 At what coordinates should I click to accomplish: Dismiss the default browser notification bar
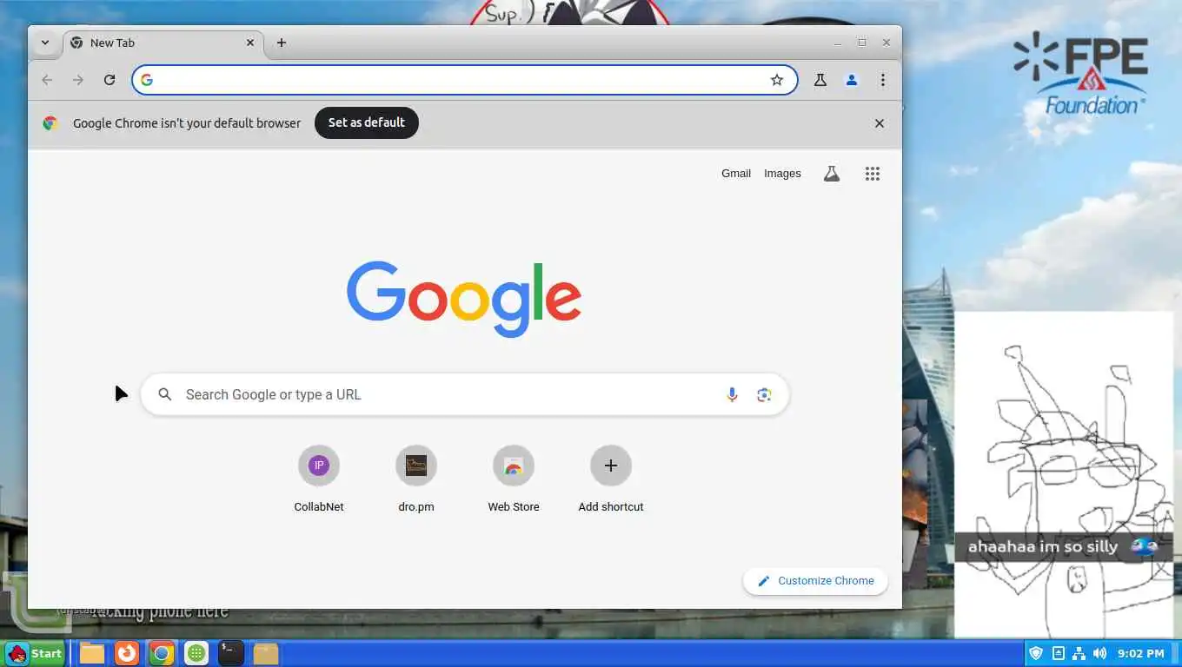coord(880,123)
